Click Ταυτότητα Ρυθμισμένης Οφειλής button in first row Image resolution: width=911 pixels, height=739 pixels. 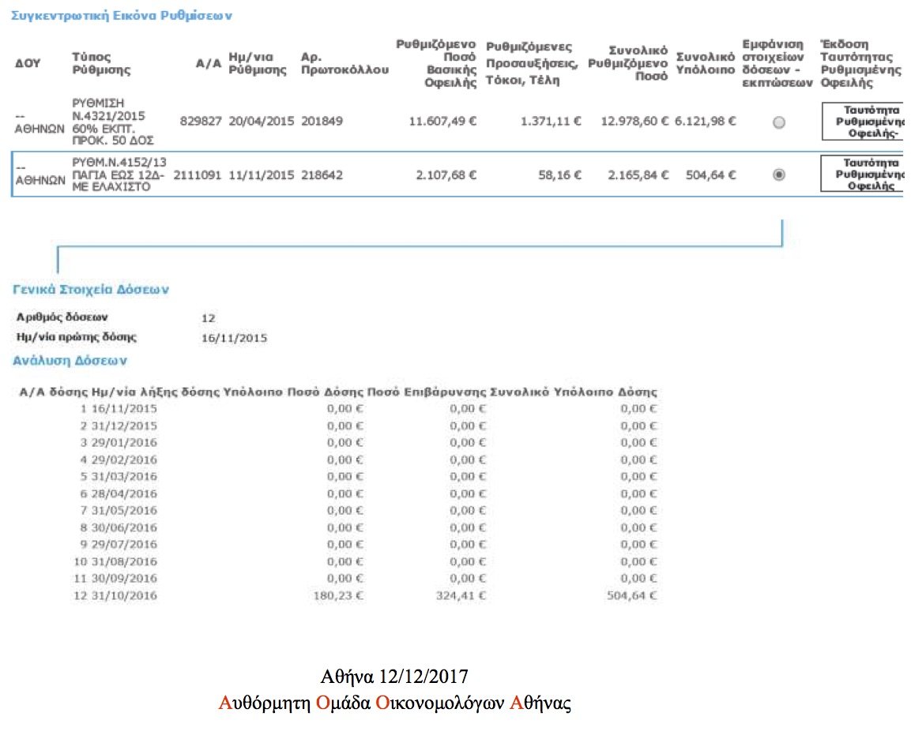click(x=863, y=122)
